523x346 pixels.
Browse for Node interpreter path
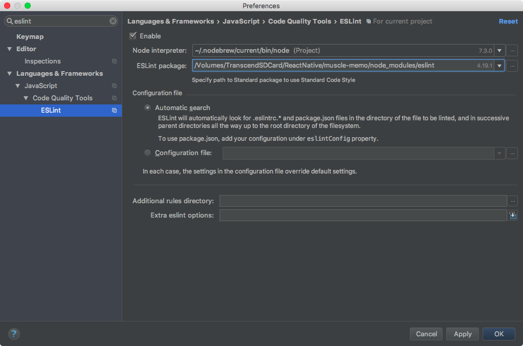(512, 51)
